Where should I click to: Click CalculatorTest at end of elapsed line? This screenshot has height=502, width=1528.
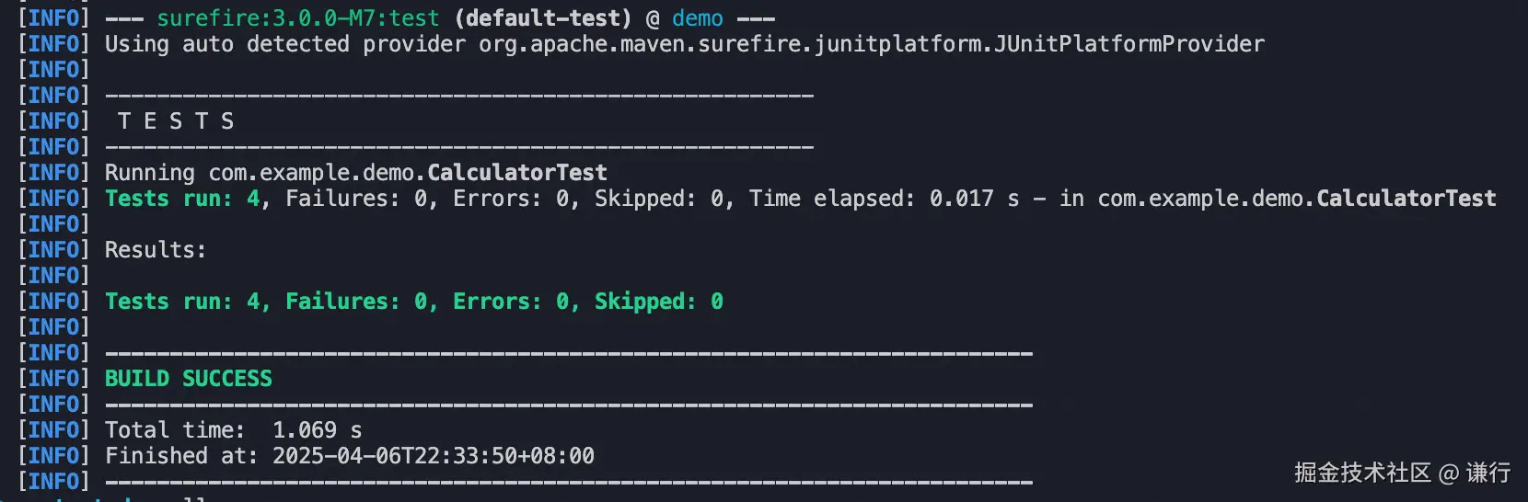pyautogui.click(x=1406, y=199)
